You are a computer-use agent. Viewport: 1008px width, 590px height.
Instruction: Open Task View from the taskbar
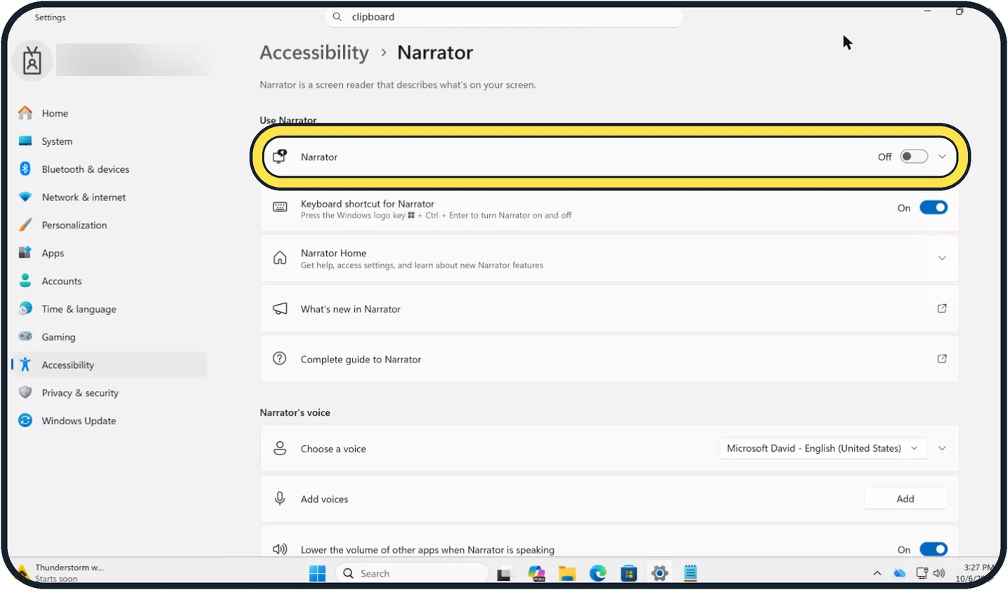coord(504,573)
